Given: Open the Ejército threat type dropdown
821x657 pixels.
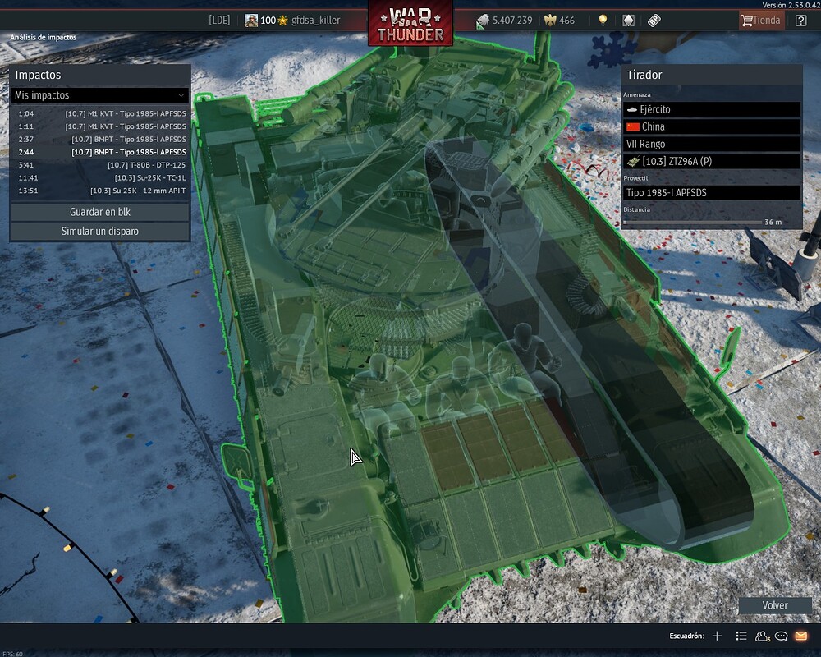Looking at the screenshot, I should click(x=711, y=109).
